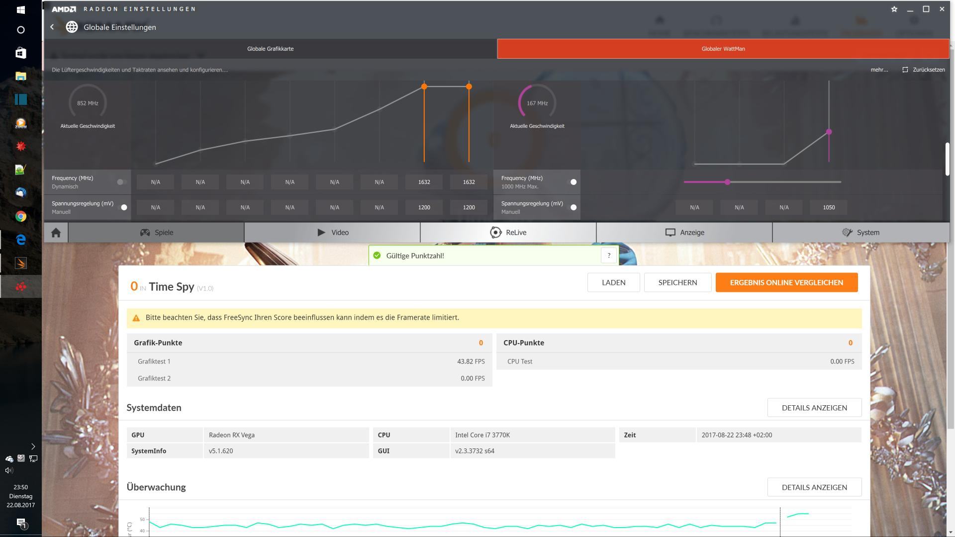The height and width of the screenshot is (537, 955).
Task: Click the Grafiktest 1 value 43.82 FPS
Action: (x=471, y=361)
